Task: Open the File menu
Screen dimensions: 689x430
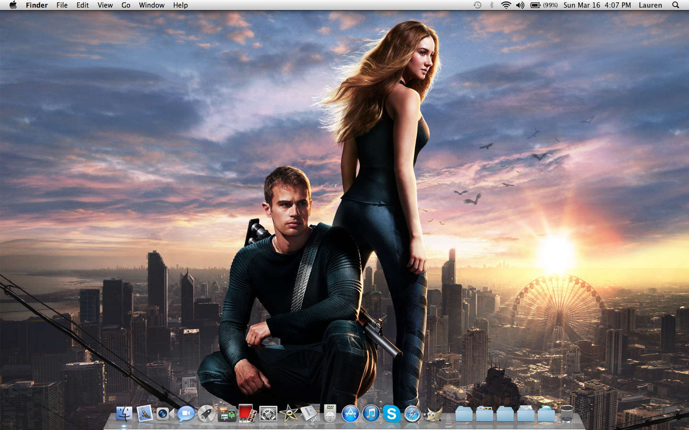Action: 62,5
